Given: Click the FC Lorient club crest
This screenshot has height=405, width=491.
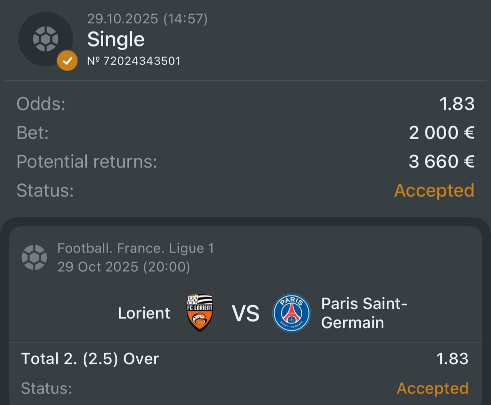Looking at the screenshot, I should 199,313.
